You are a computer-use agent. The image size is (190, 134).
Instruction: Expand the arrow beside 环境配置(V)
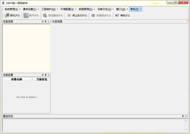pyautogui.click(x=76, y=9)
